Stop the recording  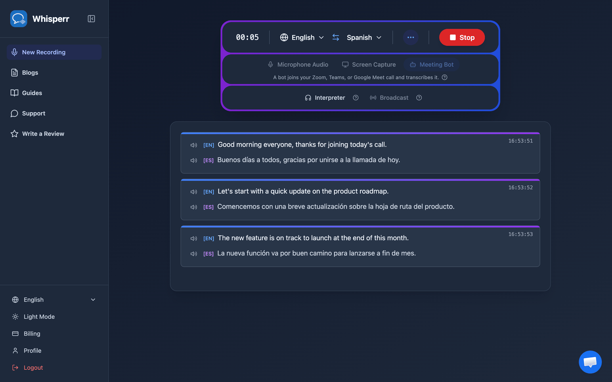(x=462, y=37)
